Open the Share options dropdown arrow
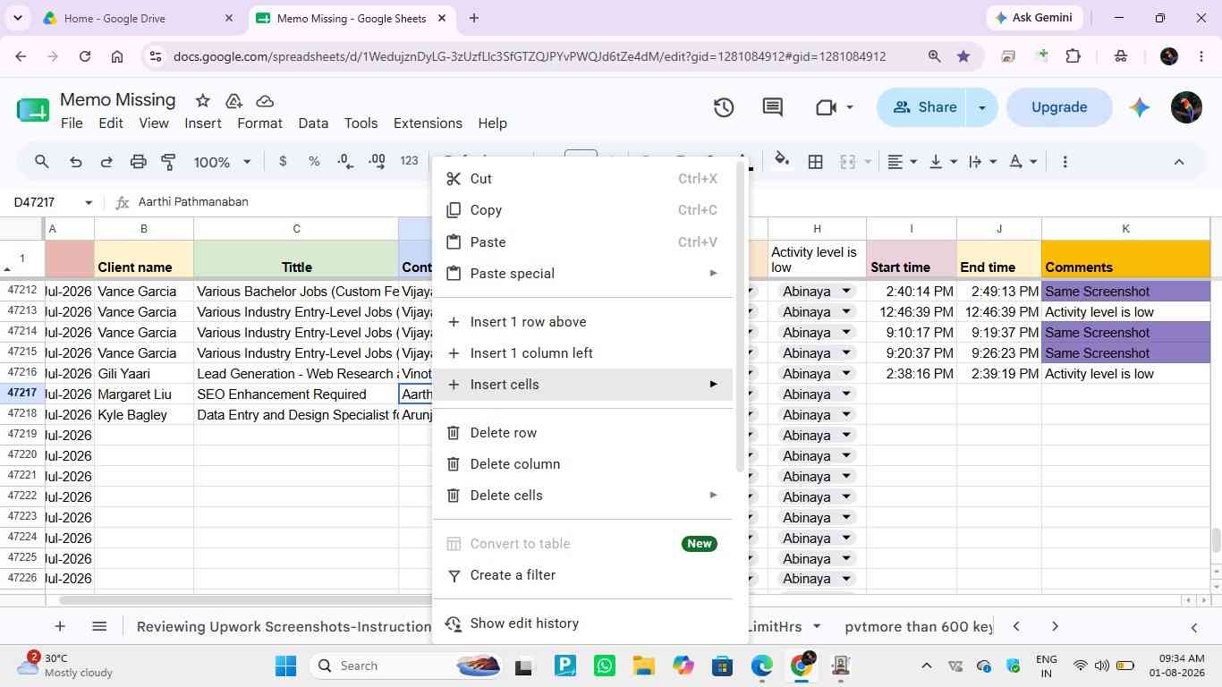This screenshot has width=1222, height=687. (981, 107)
